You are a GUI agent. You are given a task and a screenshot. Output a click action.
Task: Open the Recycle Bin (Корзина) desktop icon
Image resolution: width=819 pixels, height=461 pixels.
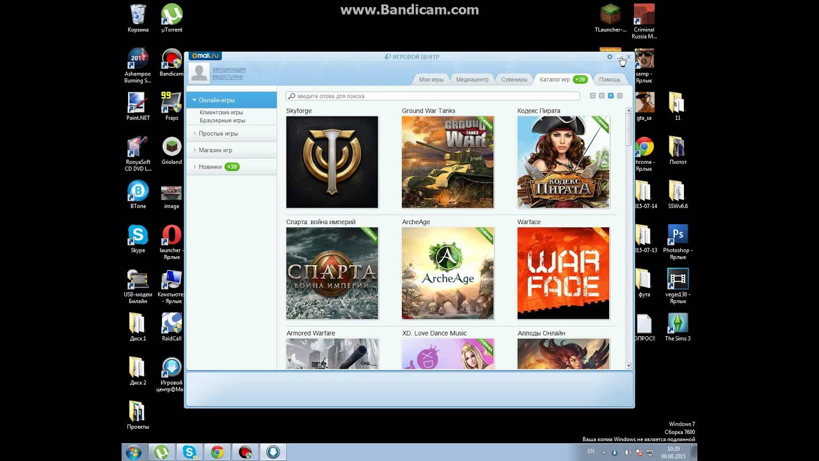point(138,18)
